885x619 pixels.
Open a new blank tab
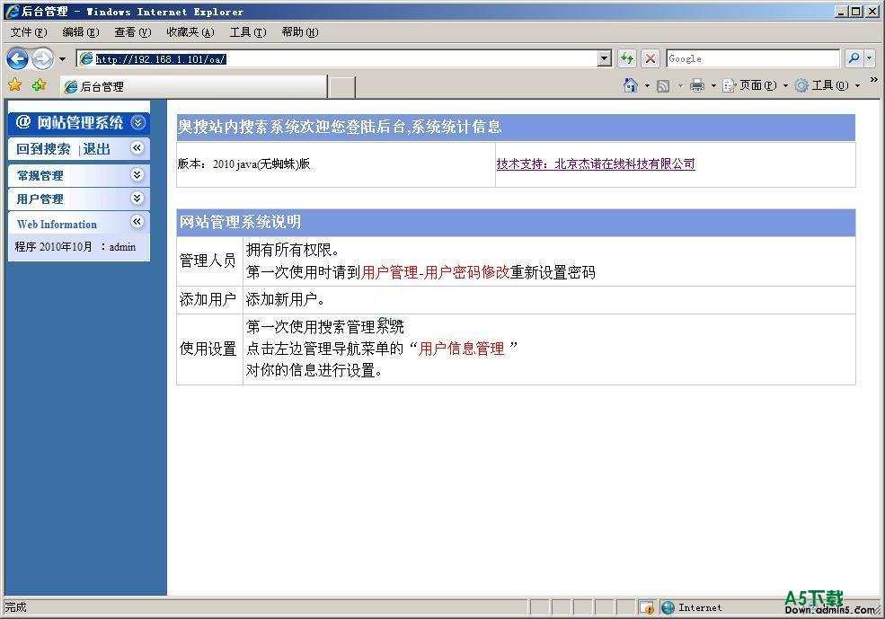(x=342, y=87)
